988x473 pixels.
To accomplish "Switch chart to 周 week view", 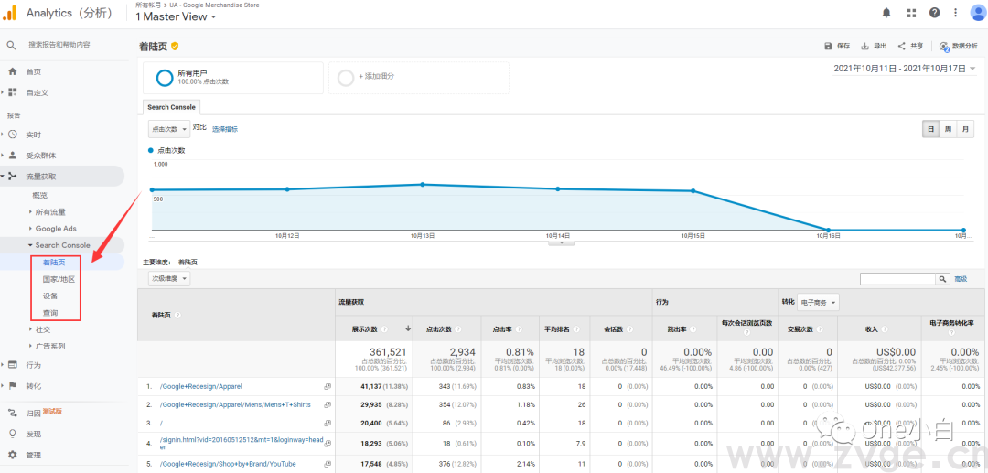I will (948, 129).
